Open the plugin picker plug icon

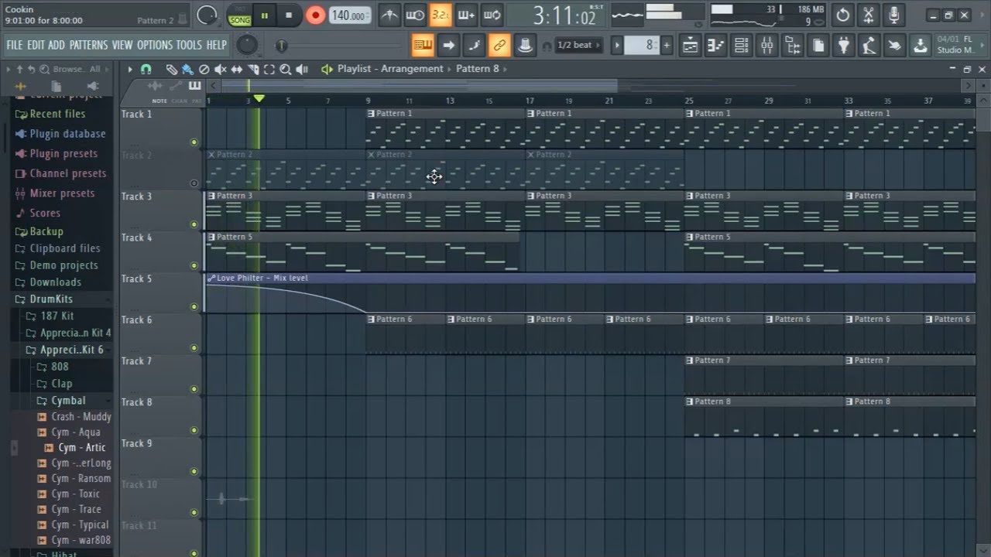coord(843,45)
